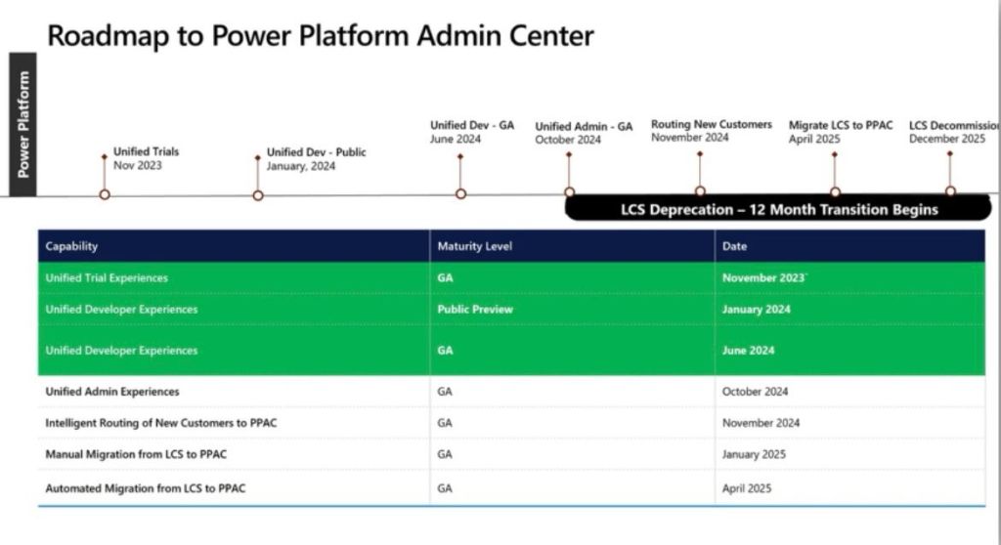The image size is (1001, 545).
Task: Select the Unified Trial Experiences cell
Action: click(x=234, y=277)
